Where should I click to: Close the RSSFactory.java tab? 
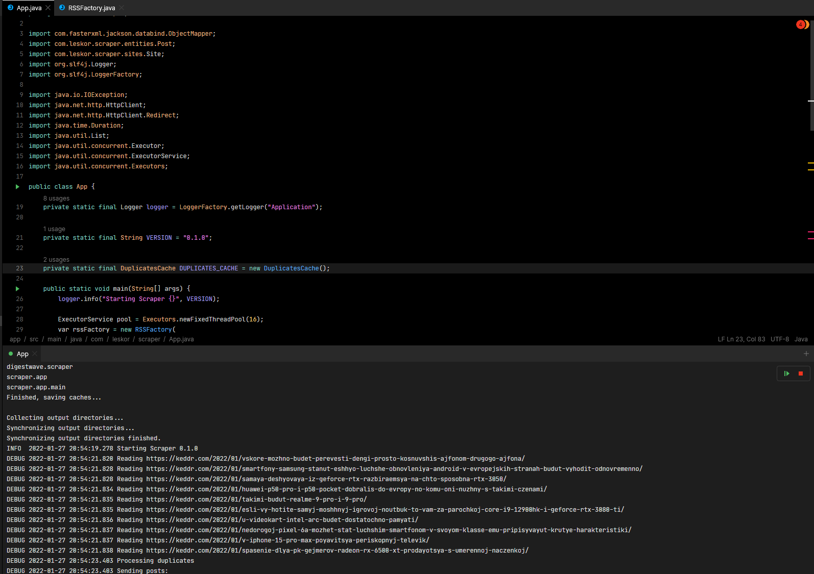coord(122,8)
